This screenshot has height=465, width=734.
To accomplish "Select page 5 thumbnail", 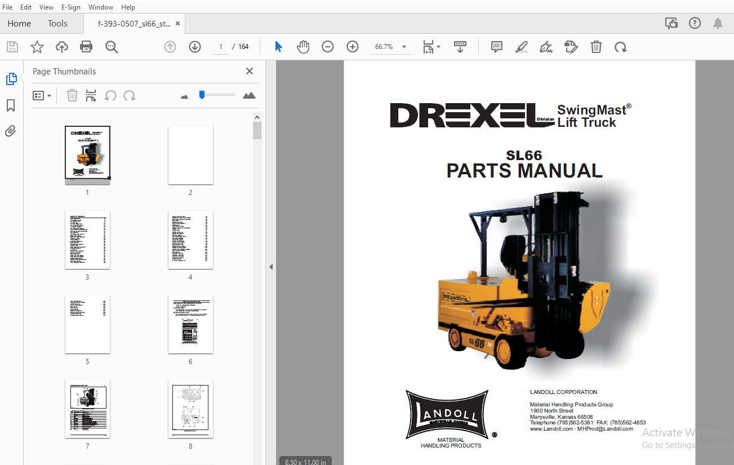I will 87,324.
